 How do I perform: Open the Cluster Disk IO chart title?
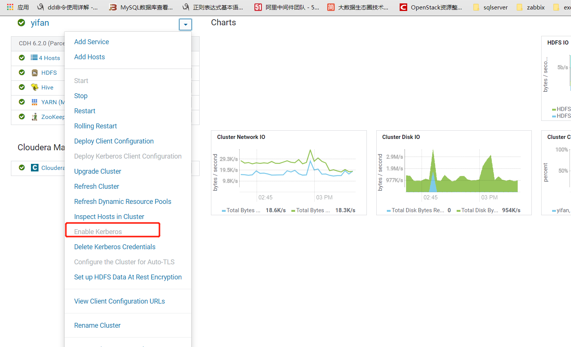pos(401,137)
